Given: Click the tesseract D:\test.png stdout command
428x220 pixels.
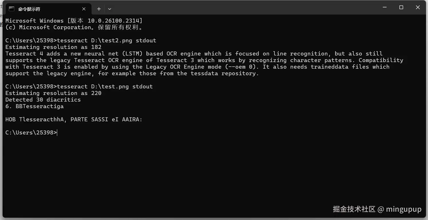Looking at the screenshot, I should [105, 86].
